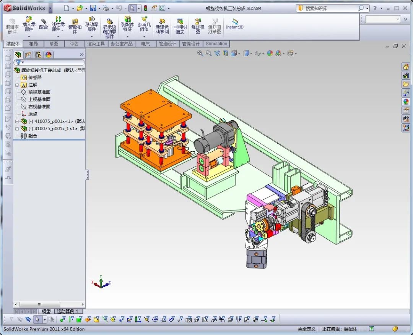
Task: Open the Simulation ribbon tab
Action: 216,44
